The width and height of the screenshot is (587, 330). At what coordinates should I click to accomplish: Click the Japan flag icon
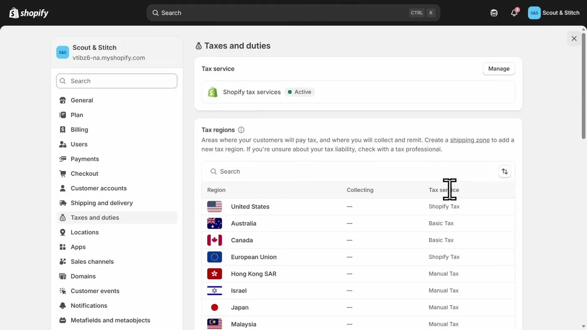[215, 307]
